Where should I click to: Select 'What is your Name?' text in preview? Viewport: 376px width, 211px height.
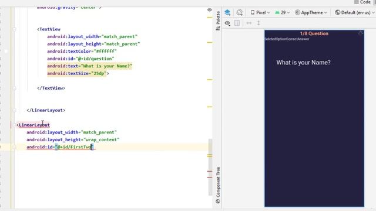click(303, 63)
